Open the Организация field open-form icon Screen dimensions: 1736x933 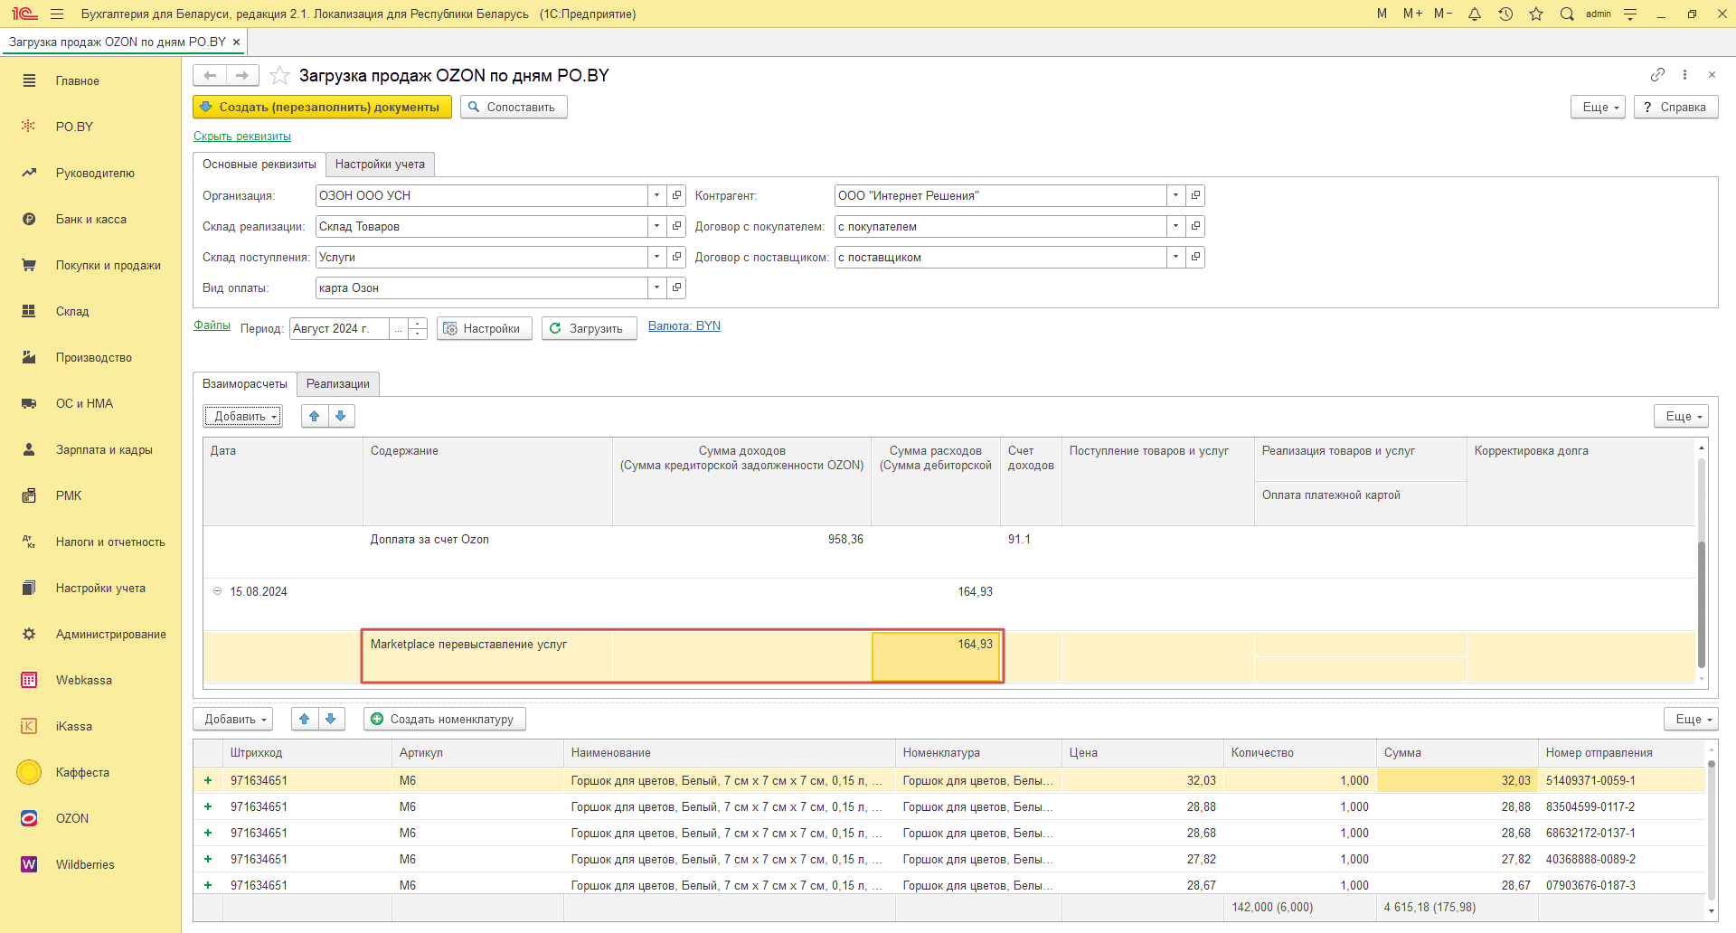676,195
